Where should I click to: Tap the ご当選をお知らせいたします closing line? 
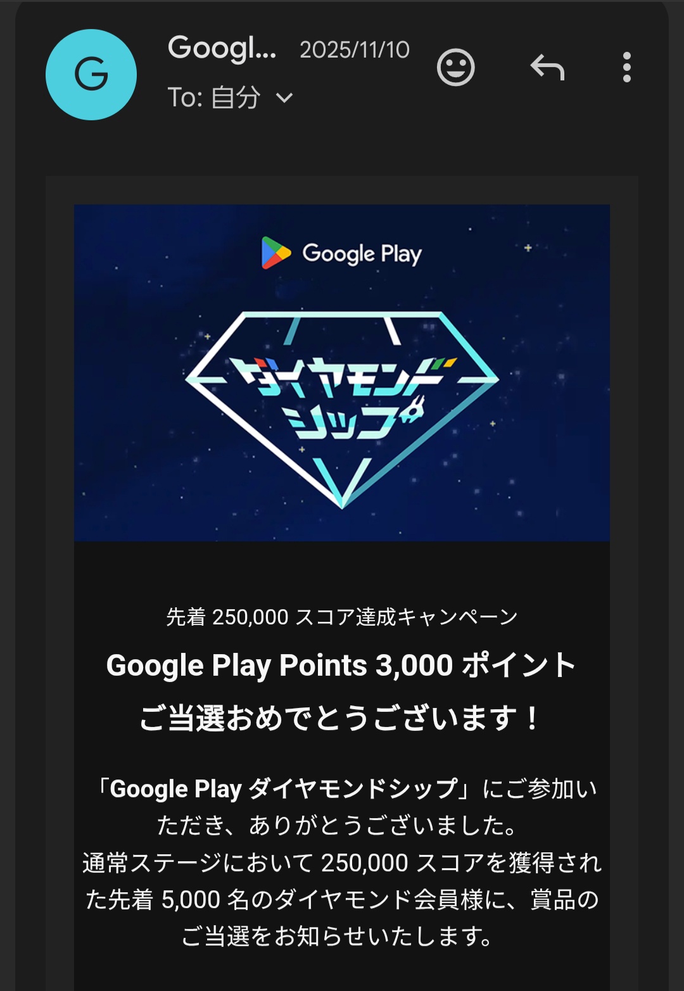(338, 937)
